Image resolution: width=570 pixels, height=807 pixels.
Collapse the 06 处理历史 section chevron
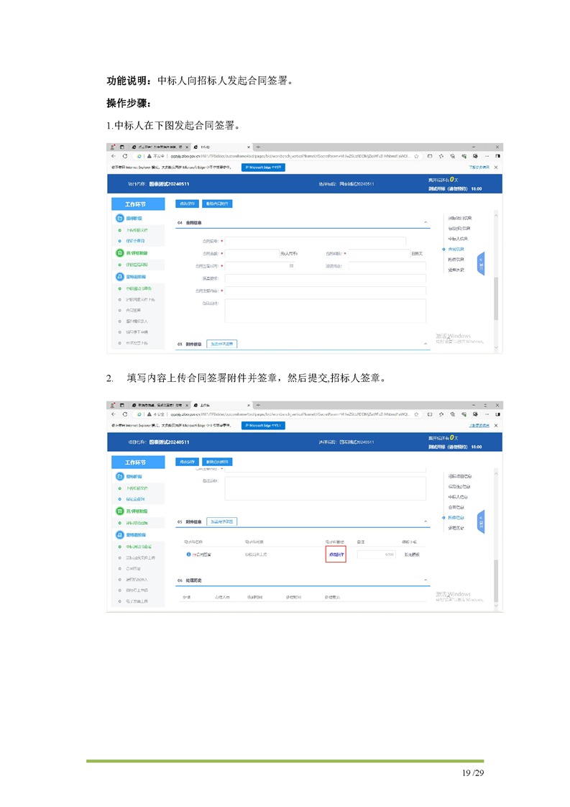click(425, 580)
